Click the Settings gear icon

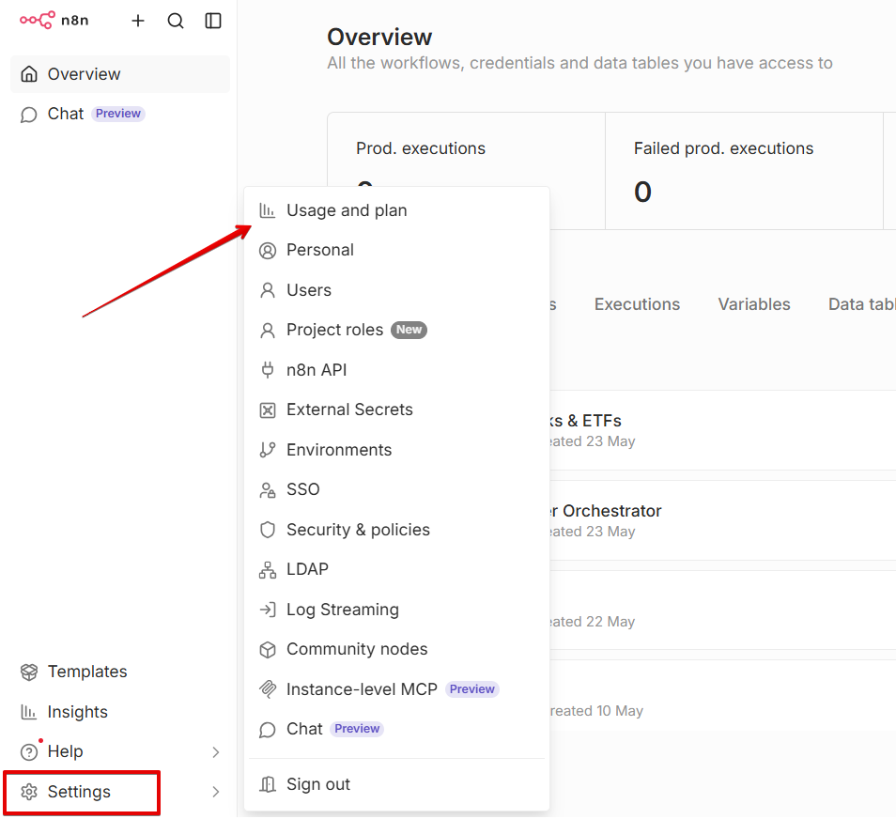click(x=28, y=792)
